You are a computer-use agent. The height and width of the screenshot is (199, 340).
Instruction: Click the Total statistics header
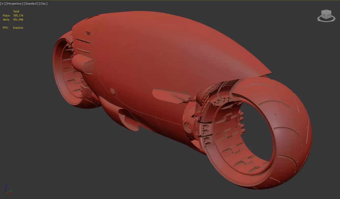coord(16,11)
